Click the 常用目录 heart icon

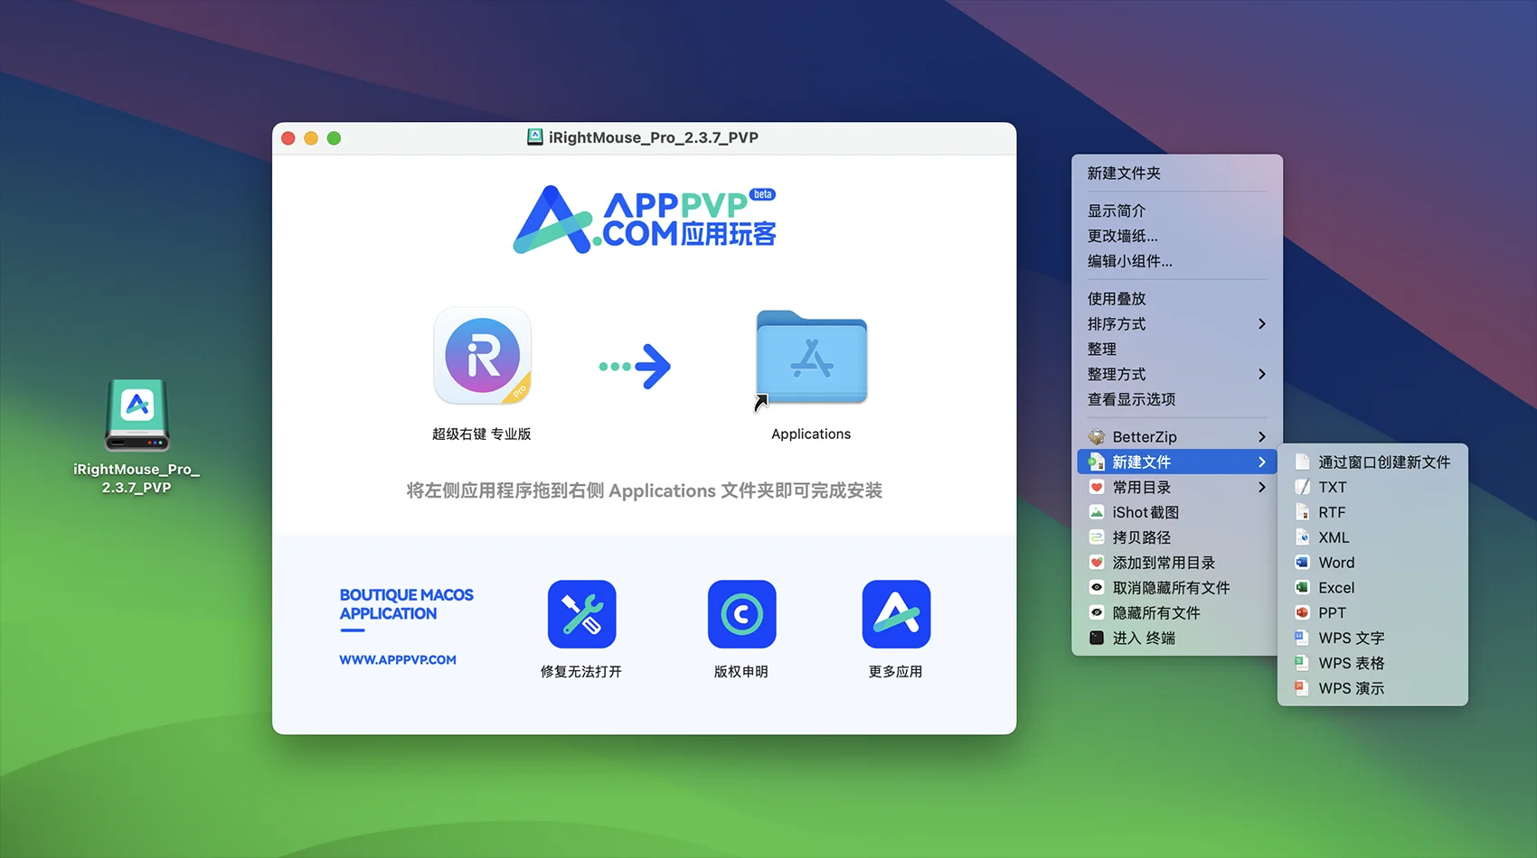[1097, 488]
